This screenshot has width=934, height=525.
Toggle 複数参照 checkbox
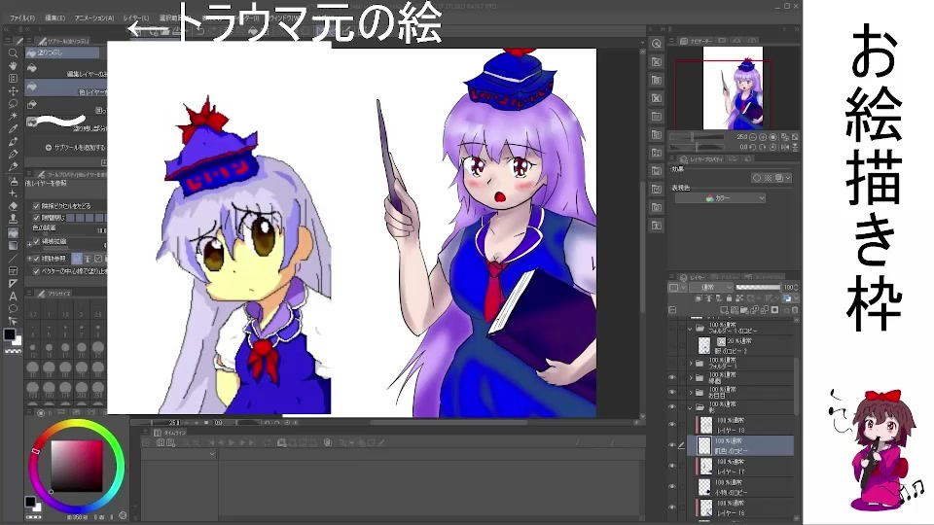[36, 259]
